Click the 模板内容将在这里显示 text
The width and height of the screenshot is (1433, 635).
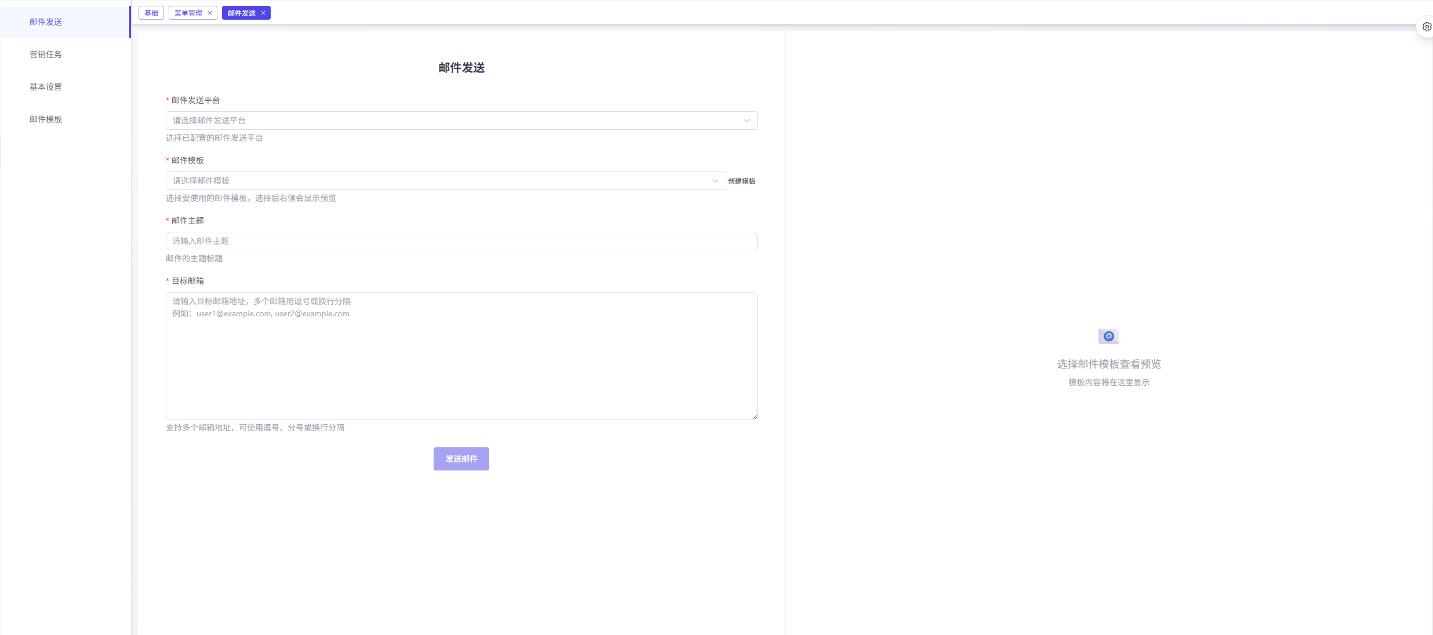(1109, 382)
